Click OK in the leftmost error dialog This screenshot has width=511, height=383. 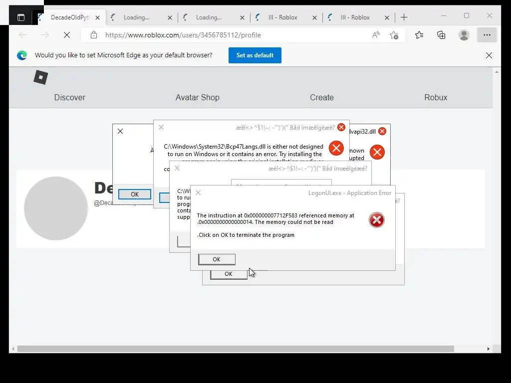tap(135, 194)
